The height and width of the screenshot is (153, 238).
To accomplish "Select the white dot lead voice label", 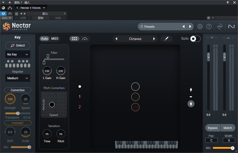I will coord(80,86).
